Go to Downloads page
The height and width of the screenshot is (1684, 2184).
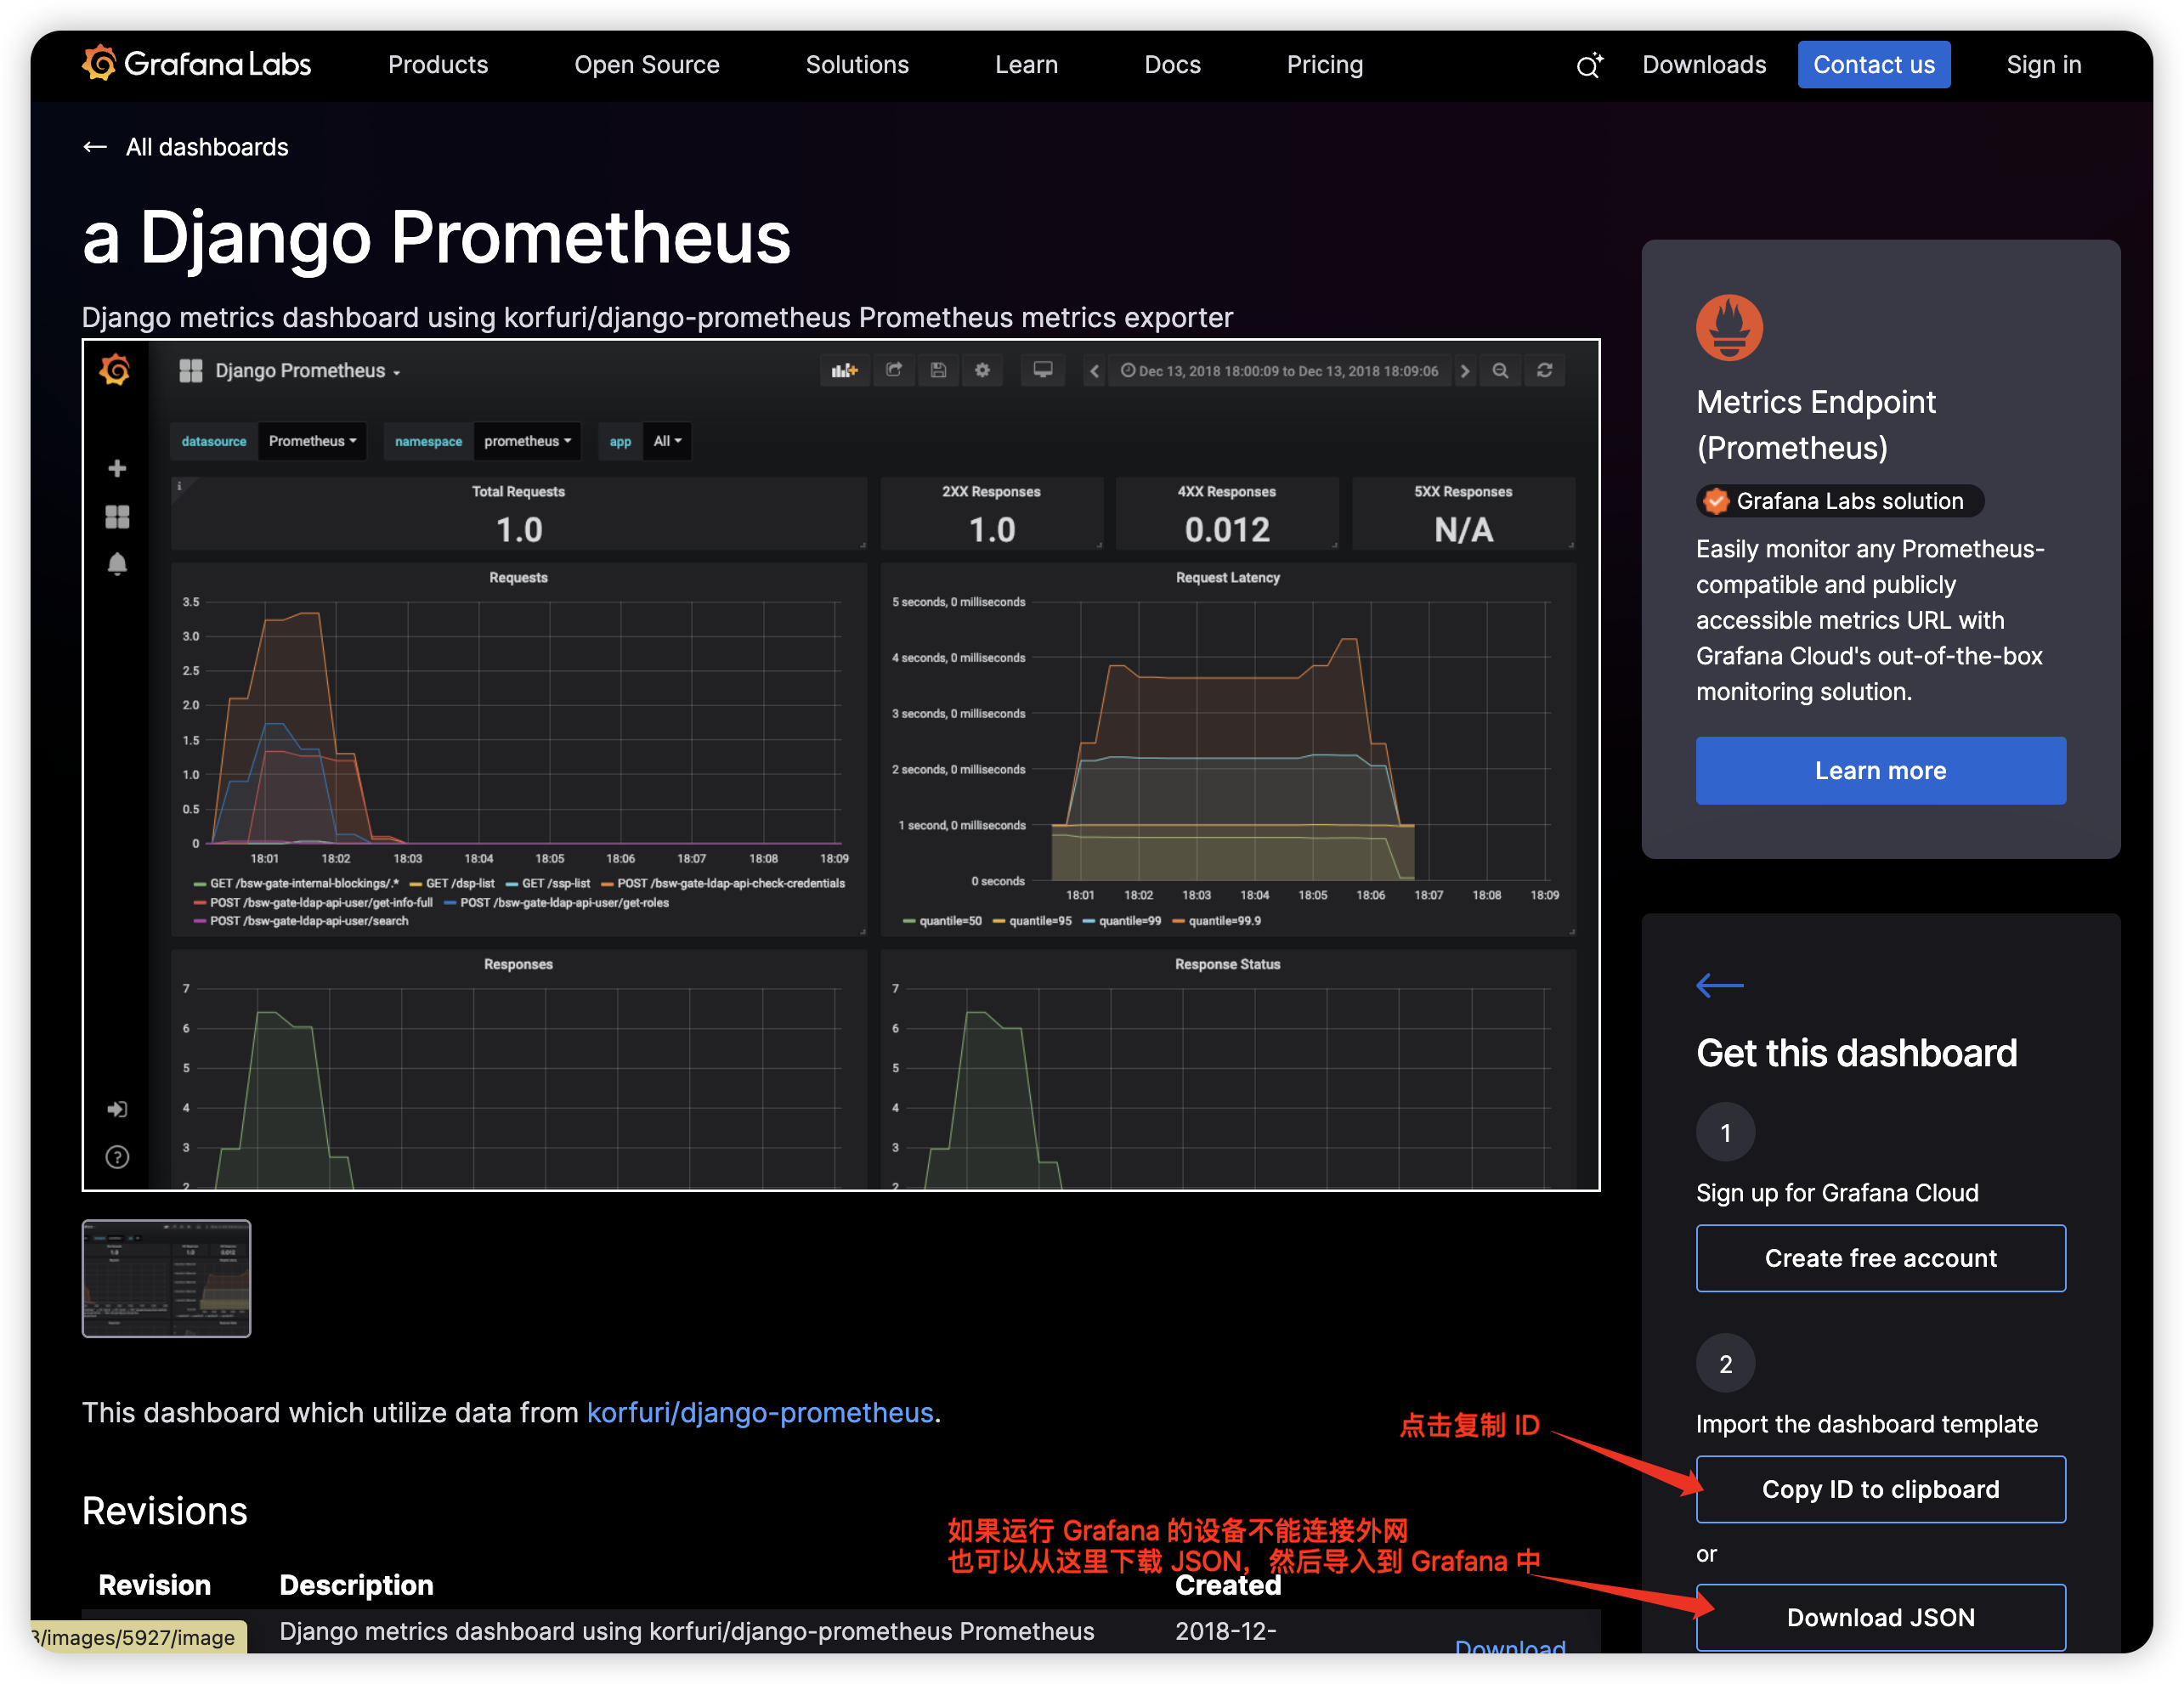tap(1704, 65)
